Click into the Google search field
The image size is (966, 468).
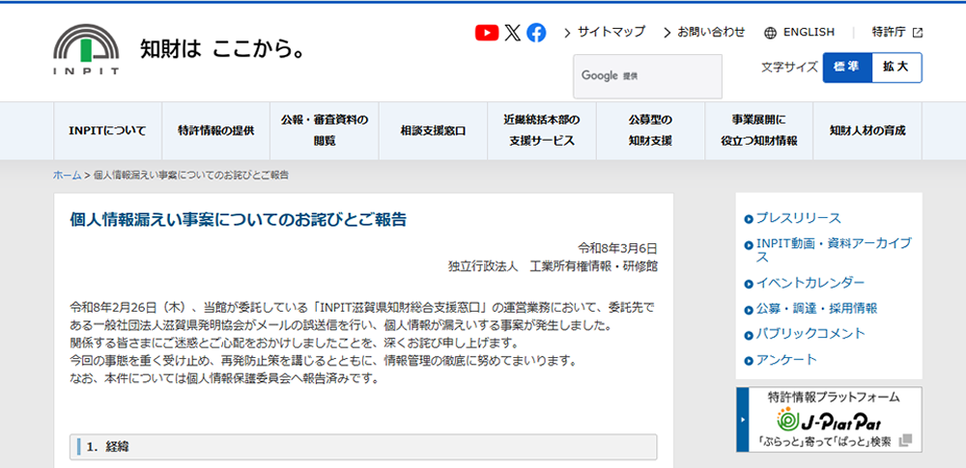tap(647, 76)
